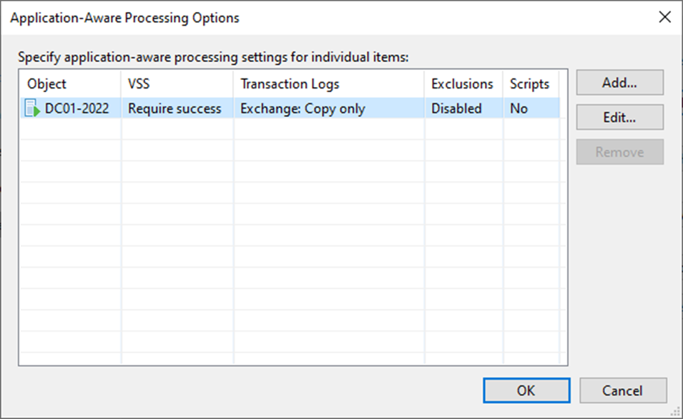Click the No scripts cell
Image resolution: width=683 pixels, height=419 pixels.
pyautogui.click(x=519, y=108)
